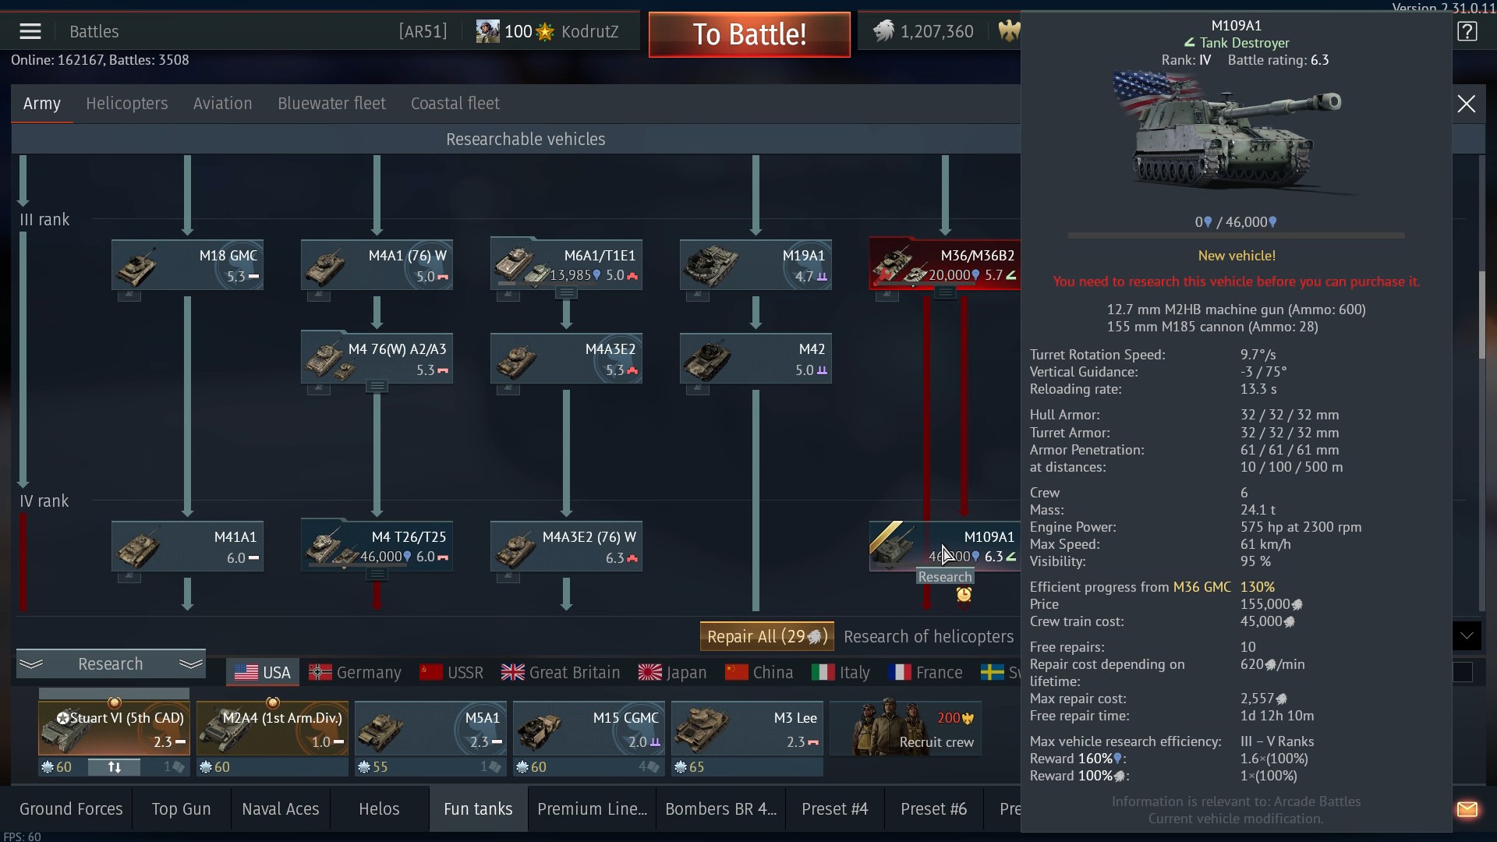Expand the M36/M36B2 vehicle group

[945, 293]
